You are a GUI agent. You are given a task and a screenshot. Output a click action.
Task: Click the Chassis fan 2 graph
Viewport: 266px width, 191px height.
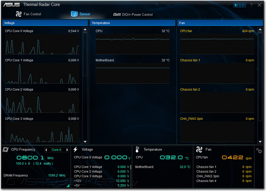pyautogui.click(x=217, y=102)
